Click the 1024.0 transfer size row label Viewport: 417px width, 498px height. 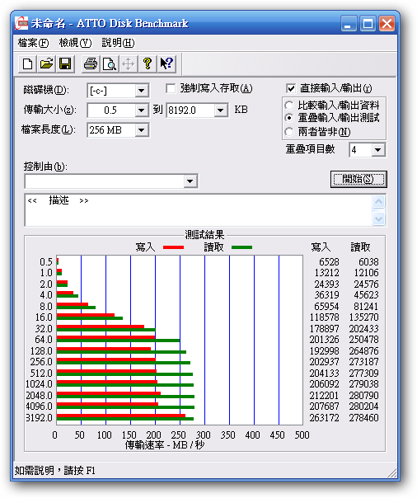point(39,384)
